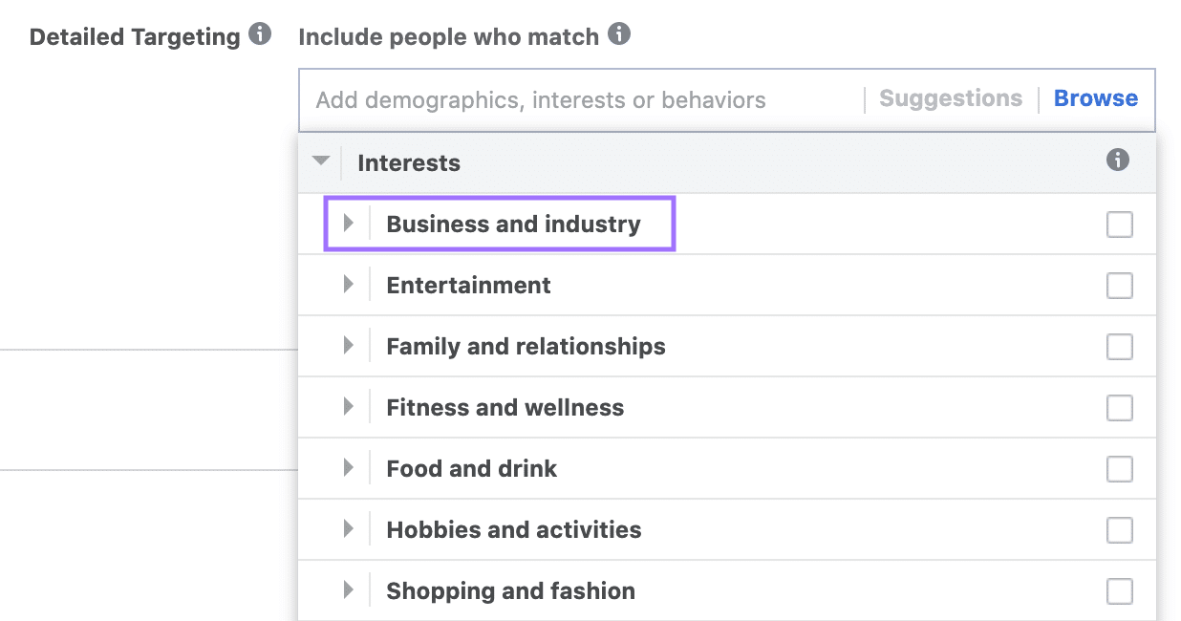Click the Detailed Targeting info icon
Viewport: 1181px width, 621px height.
point(259,32)
